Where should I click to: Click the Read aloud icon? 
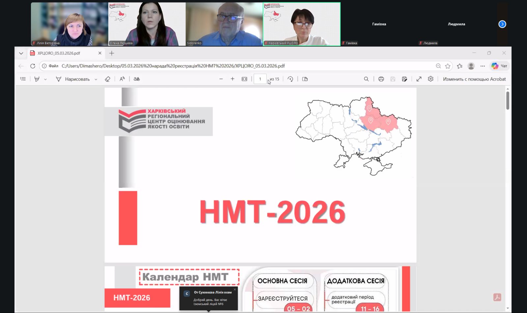pos(122,79)
